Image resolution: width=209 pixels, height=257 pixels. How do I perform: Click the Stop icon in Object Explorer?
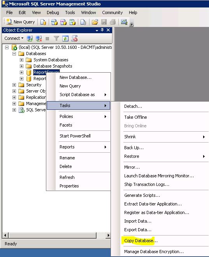(47, 39)
